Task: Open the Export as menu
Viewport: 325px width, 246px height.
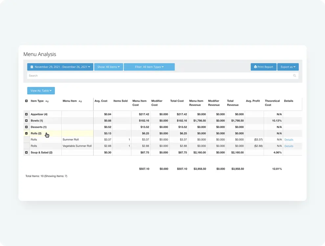Action: coord(288,67)
